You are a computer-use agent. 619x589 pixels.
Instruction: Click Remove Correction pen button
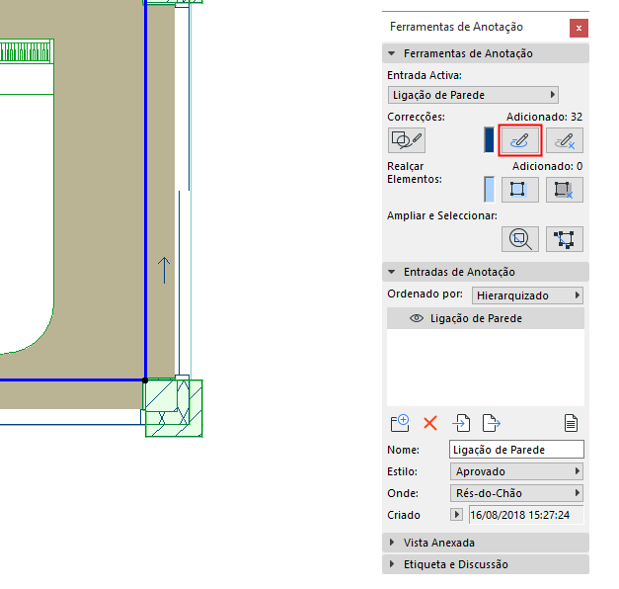[x=565, y=140]
